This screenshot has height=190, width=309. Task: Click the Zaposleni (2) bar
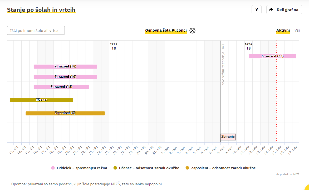coord(65,113)
